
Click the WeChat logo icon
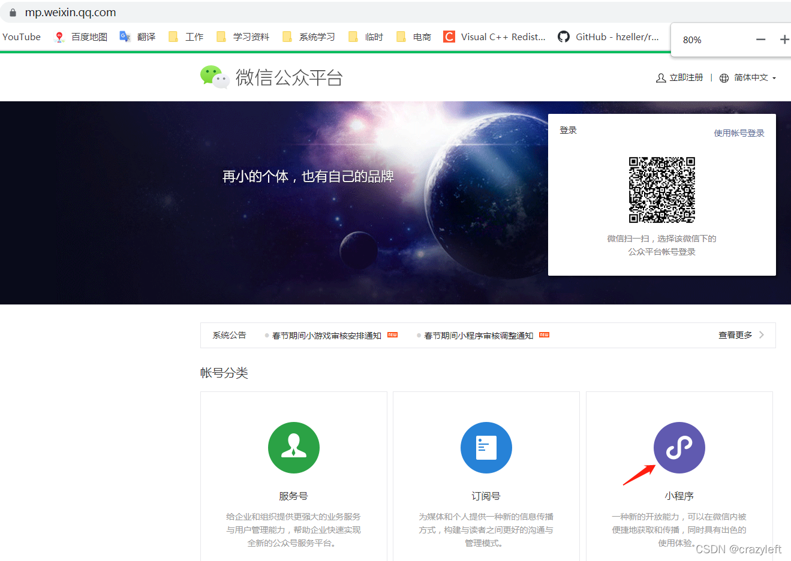point(215,77)
